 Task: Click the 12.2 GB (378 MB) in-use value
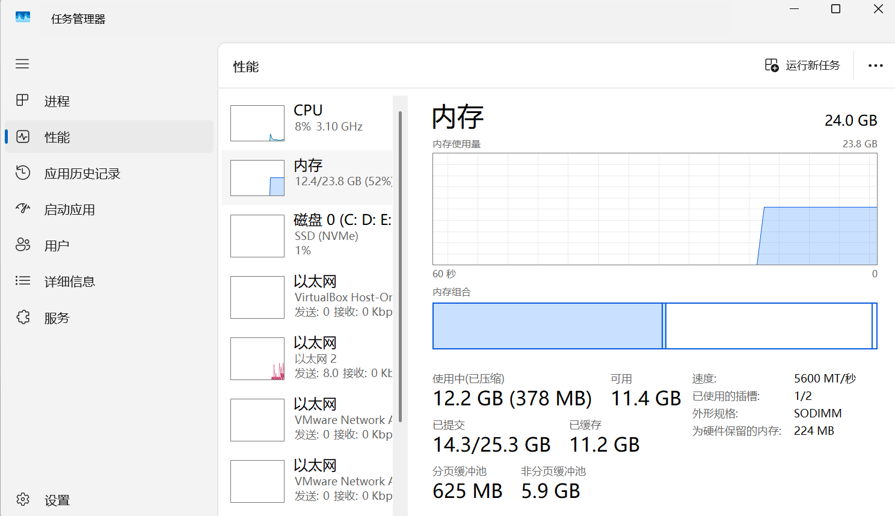coord(512,398)
